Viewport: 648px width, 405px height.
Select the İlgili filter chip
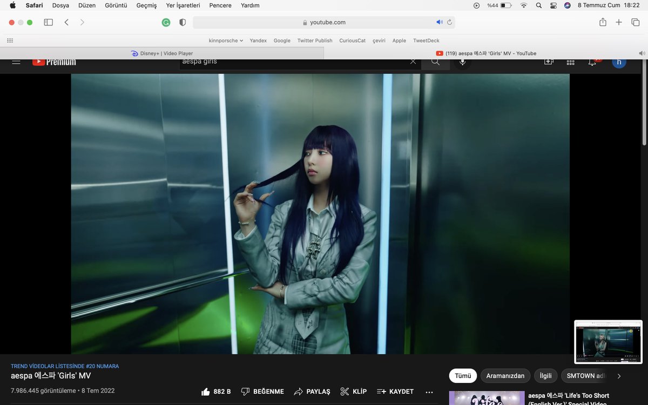(546, 376)
